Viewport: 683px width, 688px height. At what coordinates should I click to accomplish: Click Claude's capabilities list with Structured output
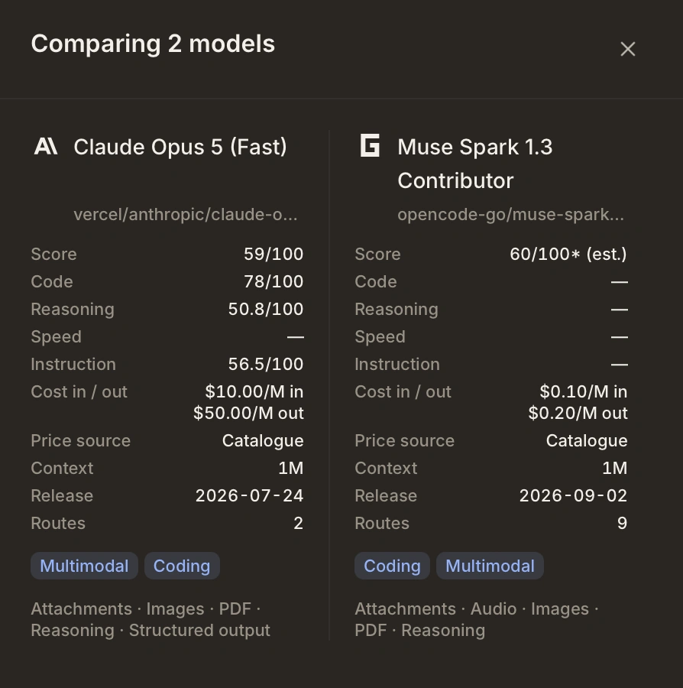pos(151,619)
